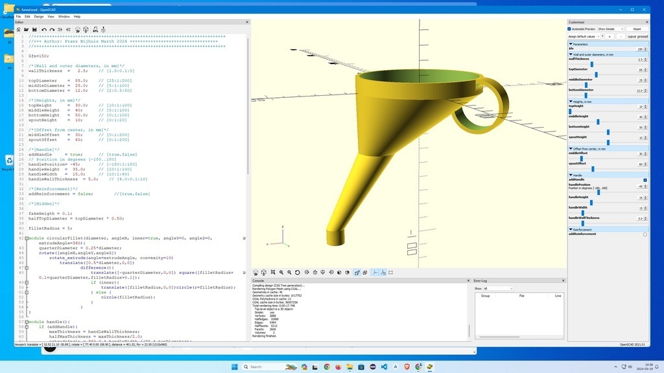The image size is (664, 373).
Task: Click the Preview icon in viewport toolbar
Action: pyautogui.click(x=255, y=273)
